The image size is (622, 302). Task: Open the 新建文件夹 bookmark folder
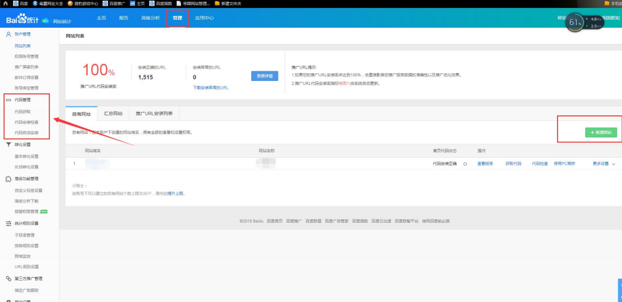pyautogui.click(x=228, y=3)
